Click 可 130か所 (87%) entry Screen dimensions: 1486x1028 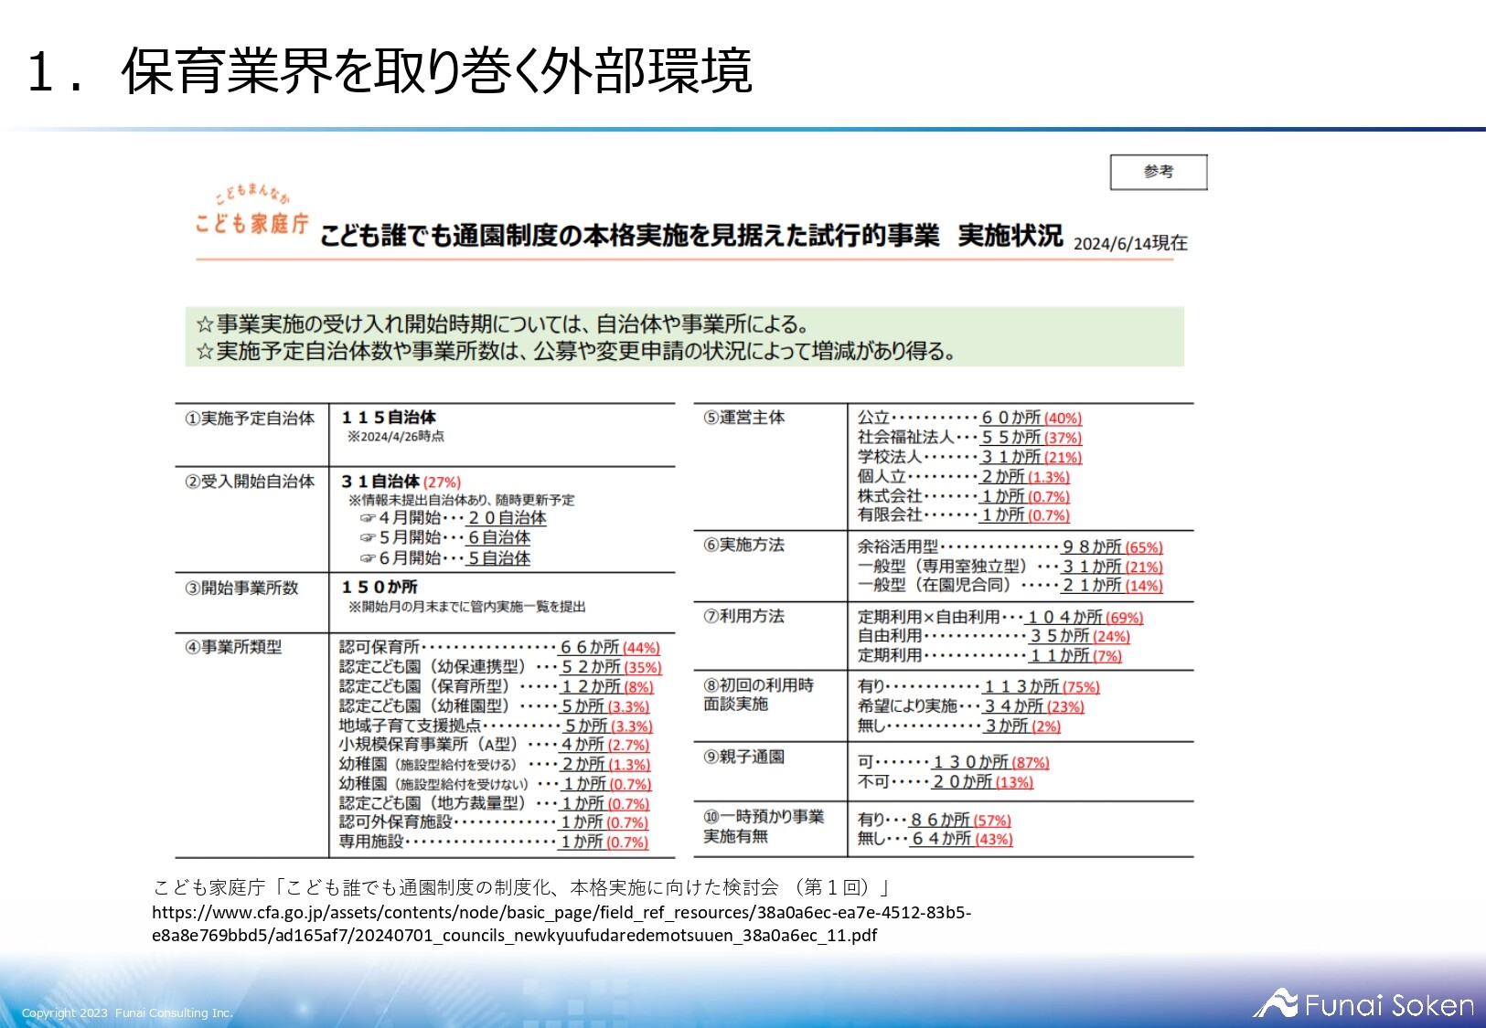953,762
